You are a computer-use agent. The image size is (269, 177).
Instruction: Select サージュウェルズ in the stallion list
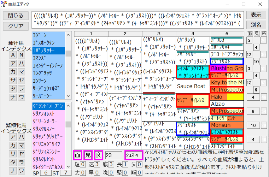(49, 88)
